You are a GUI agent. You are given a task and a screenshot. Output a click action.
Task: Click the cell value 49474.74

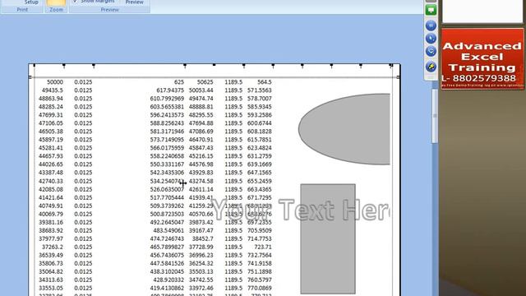201,99
